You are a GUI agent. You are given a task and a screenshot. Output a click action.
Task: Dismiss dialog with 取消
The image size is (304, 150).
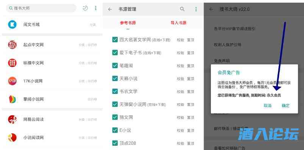click(268, 106)
